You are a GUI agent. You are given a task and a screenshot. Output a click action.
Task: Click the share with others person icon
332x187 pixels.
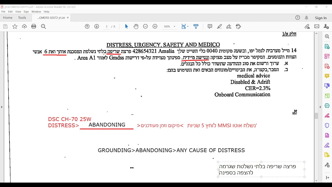[326, 26]
